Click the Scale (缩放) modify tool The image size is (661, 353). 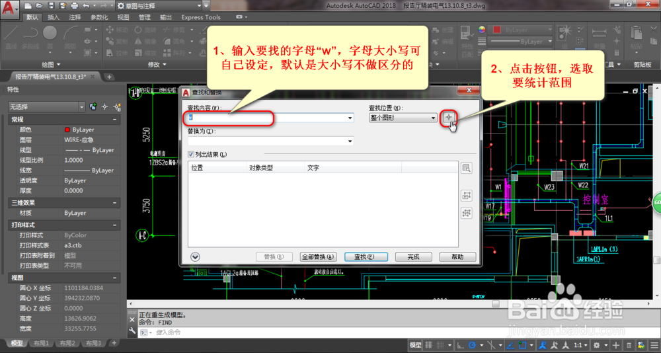click(145, 53)
